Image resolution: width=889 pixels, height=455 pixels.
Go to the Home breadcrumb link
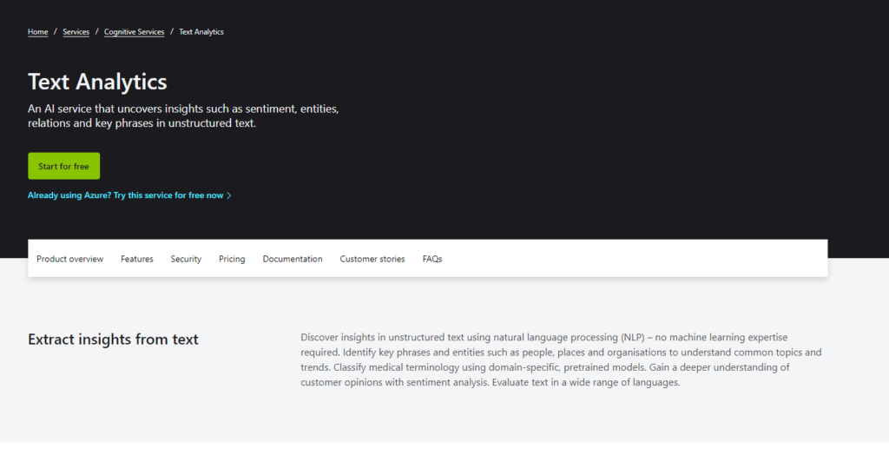pyautogui.click(x=38, y=32)
